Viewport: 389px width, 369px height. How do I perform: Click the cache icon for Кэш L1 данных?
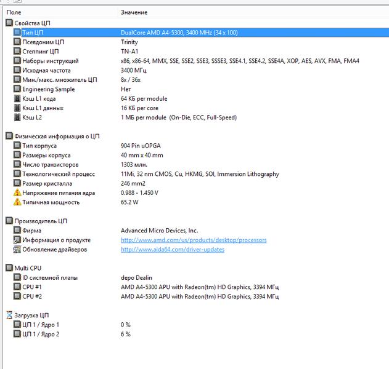coord(17,108)
